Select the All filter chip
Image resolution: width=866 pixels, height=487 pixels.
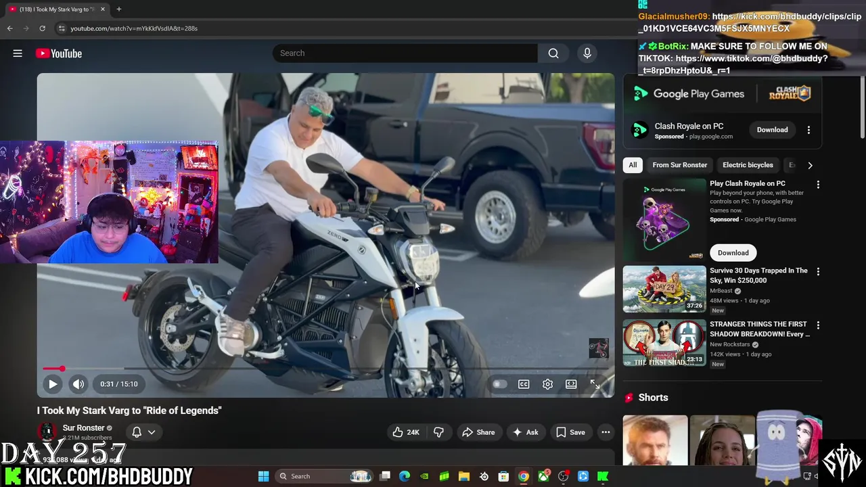tap(633, 165)
